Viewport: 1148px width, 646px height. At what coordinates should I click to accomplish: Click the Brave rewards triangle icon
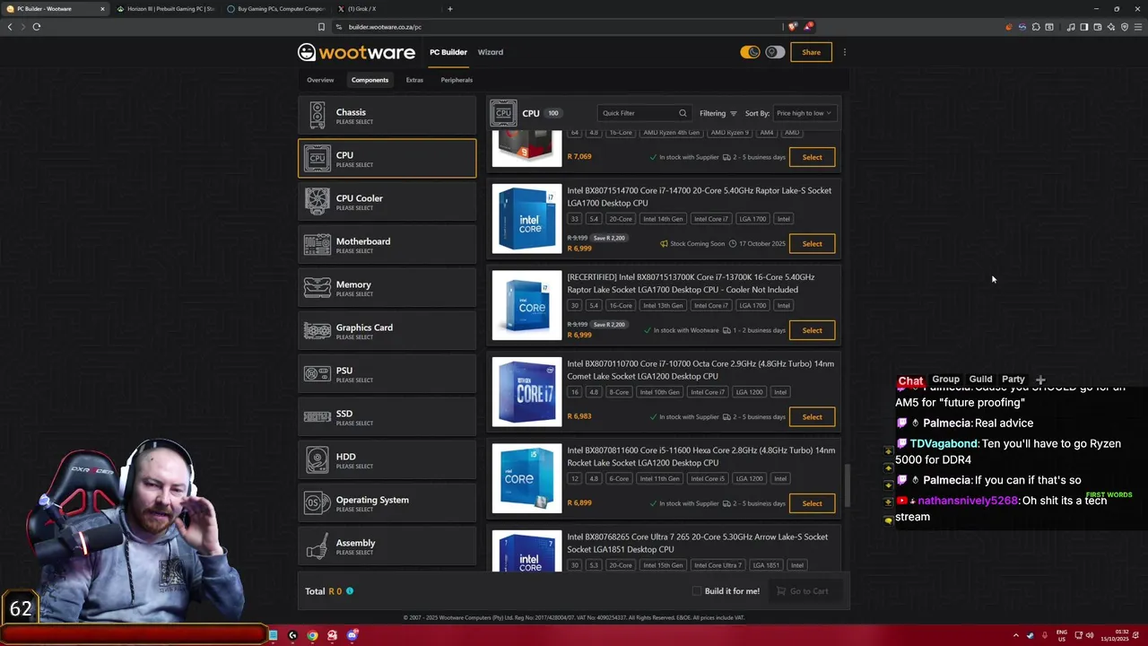(808, 27)
